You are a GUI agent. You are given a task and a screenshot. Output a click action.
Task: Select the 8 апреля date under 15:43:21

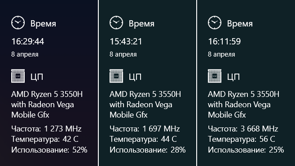pos(123,54)
